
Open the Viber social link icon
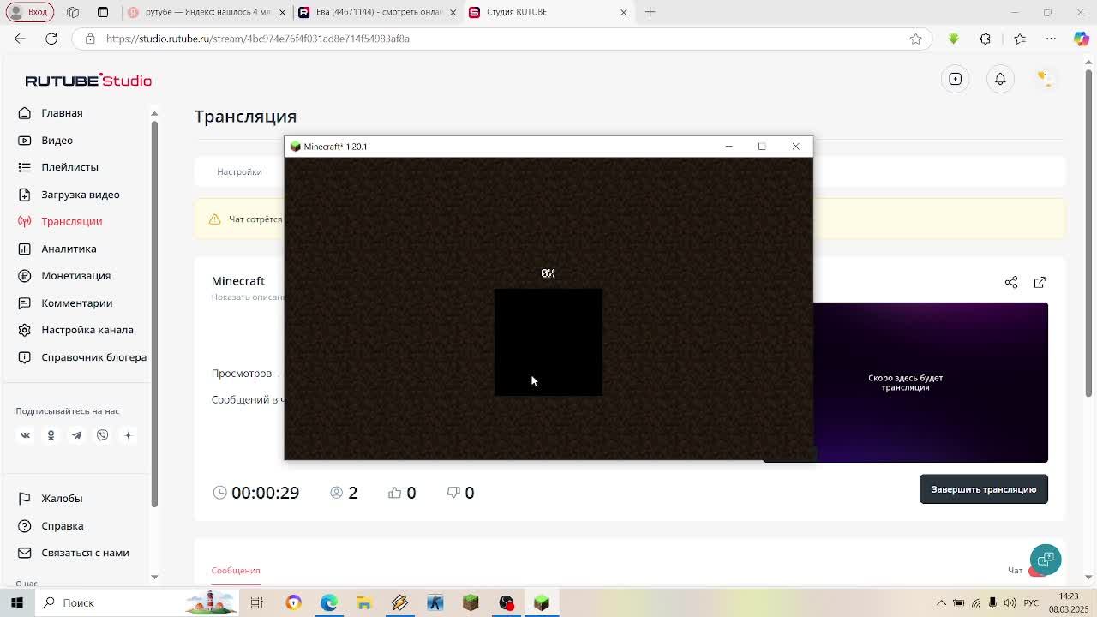coord(102,435)
